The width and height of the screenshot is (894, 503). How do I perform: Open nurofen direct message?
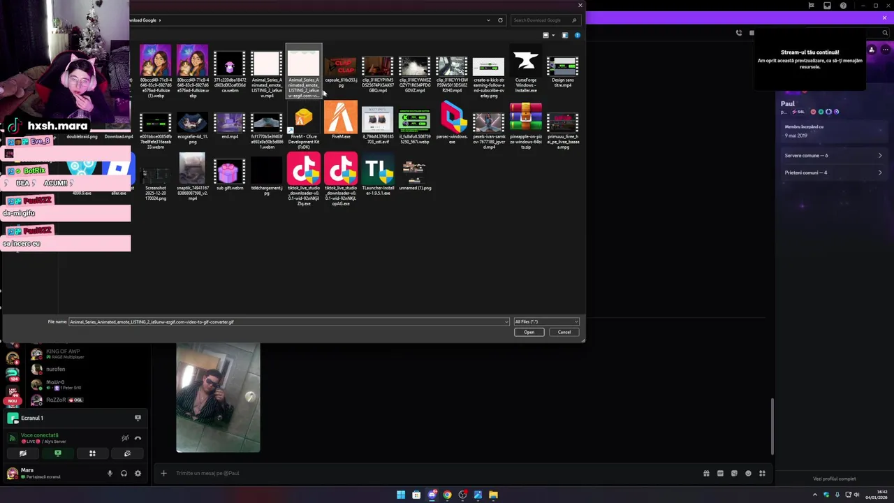[87, 369]
